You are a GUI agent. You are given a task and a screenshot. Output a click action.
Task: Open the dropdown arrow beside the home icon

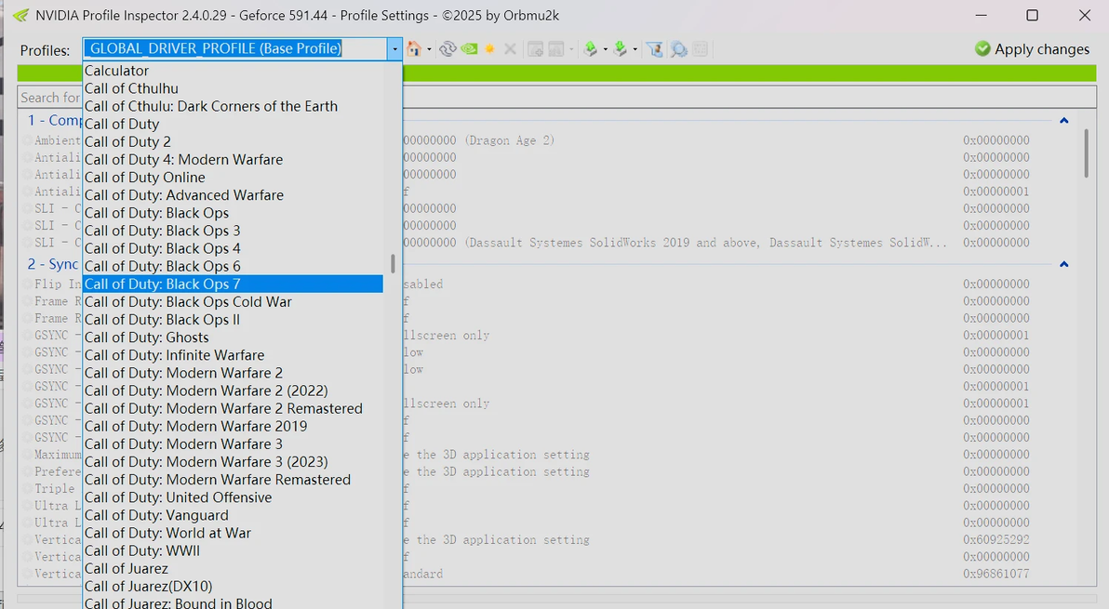(429, 49)
